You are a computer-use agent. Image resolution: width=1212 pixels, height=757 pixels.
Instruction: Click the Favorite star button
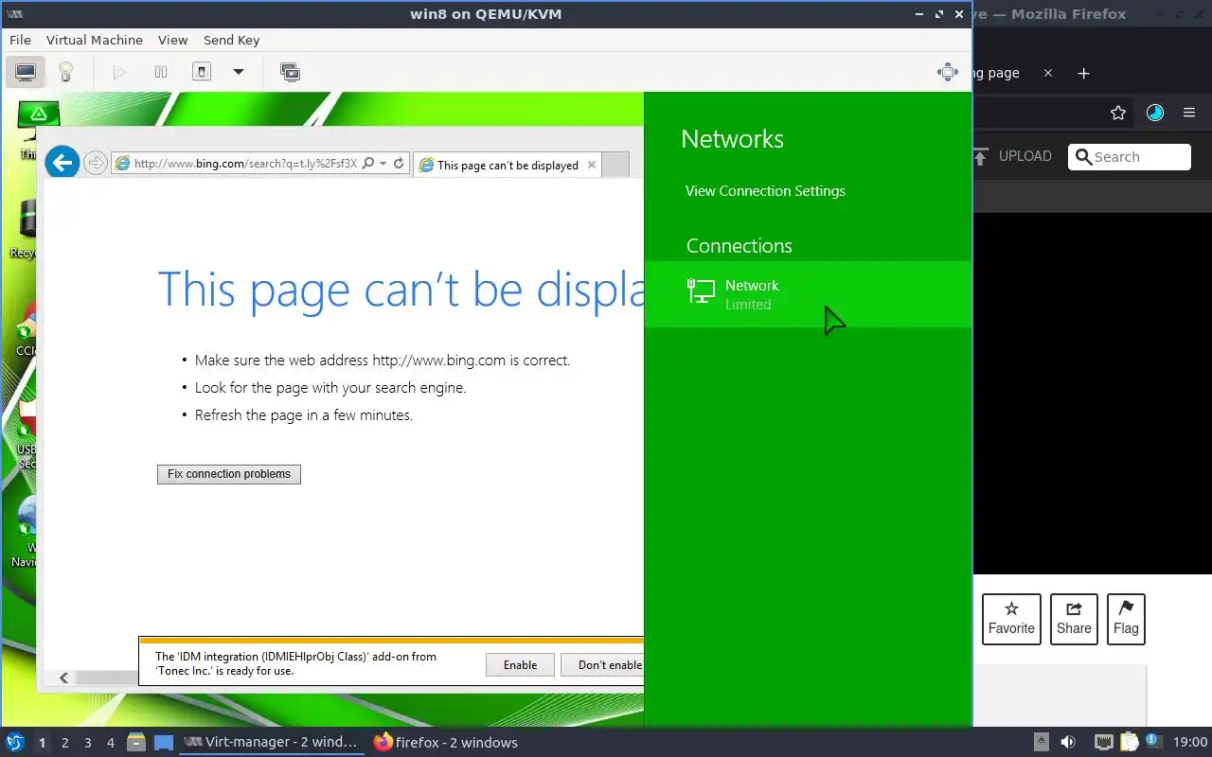(x=1011, y=619)
